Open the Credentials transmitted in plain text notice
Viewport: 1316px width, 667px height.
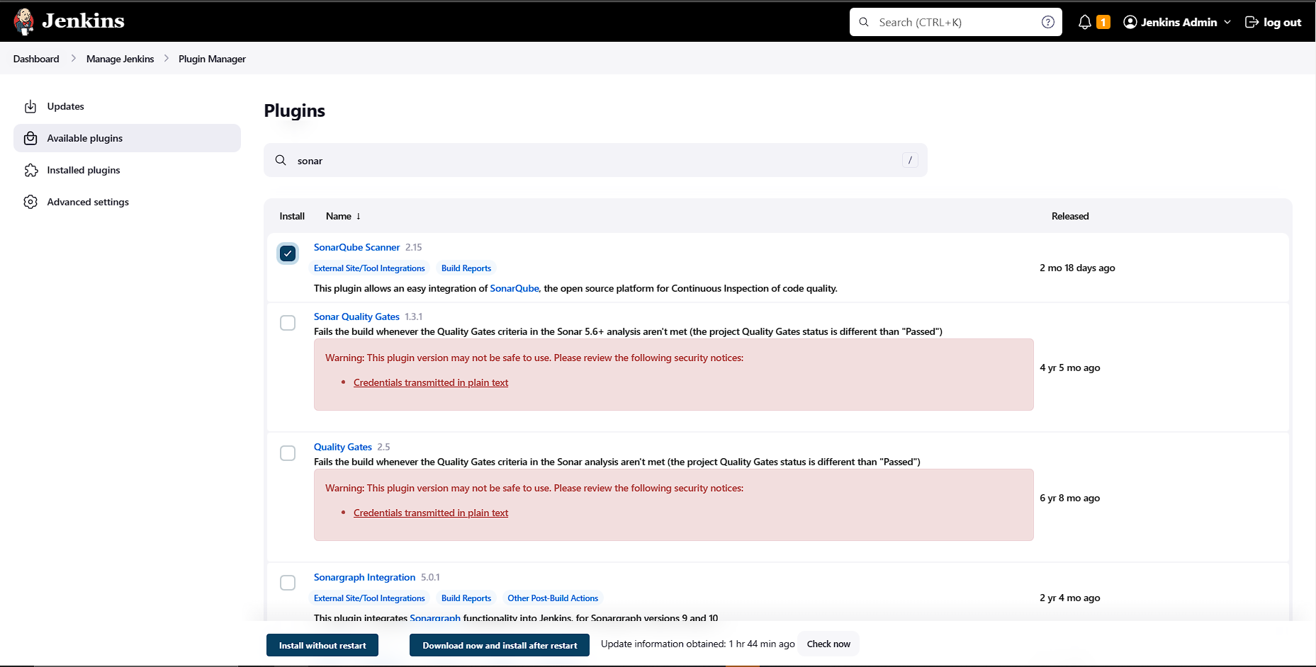pyautogui.click(x=430, y=382)
